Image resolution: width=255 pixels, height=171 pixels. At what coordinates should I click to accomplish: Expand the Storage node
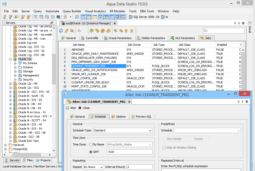pyautogui.click(x=15, y=72)
